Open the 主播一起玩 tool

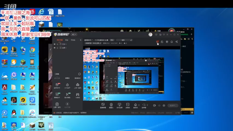(57, 105)
